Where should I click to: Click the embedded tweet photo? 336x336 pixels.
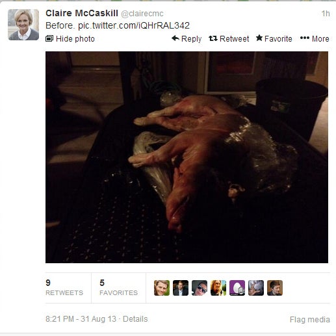point(187,157)
